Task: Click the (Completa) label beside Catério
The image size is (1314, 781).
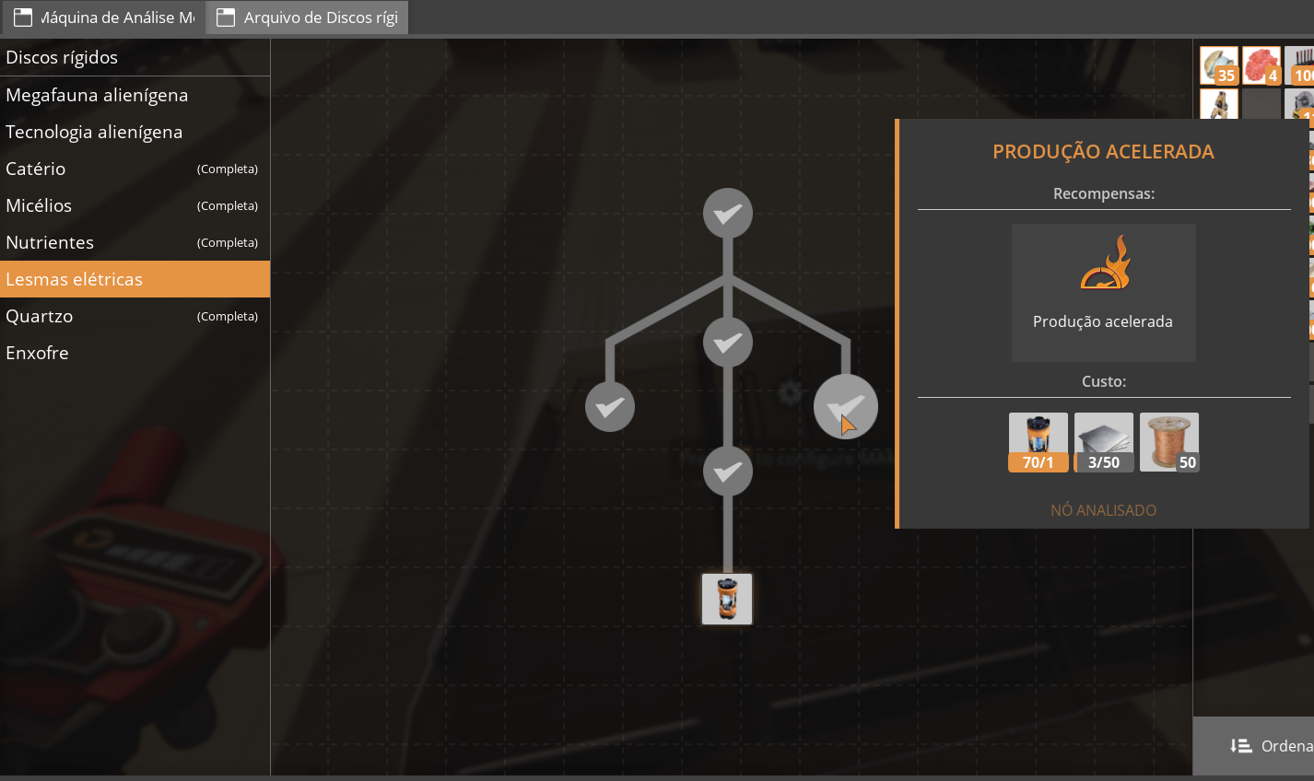Action: tap(228, 169)
